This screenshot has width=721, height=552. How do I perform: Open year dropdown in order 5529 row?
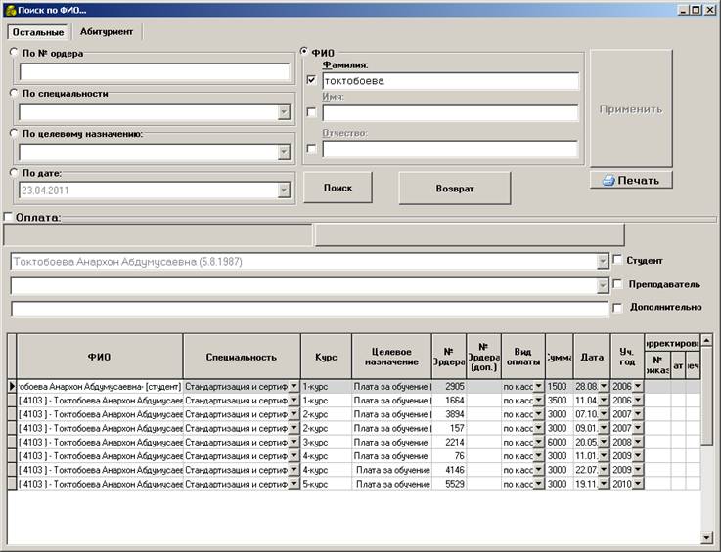(637, 484)
